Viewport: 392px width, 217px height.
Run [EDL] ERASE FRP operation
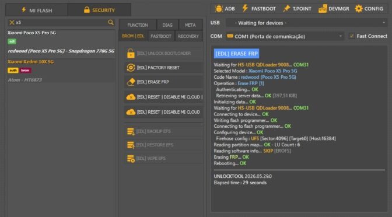click(x=164, y=82)
